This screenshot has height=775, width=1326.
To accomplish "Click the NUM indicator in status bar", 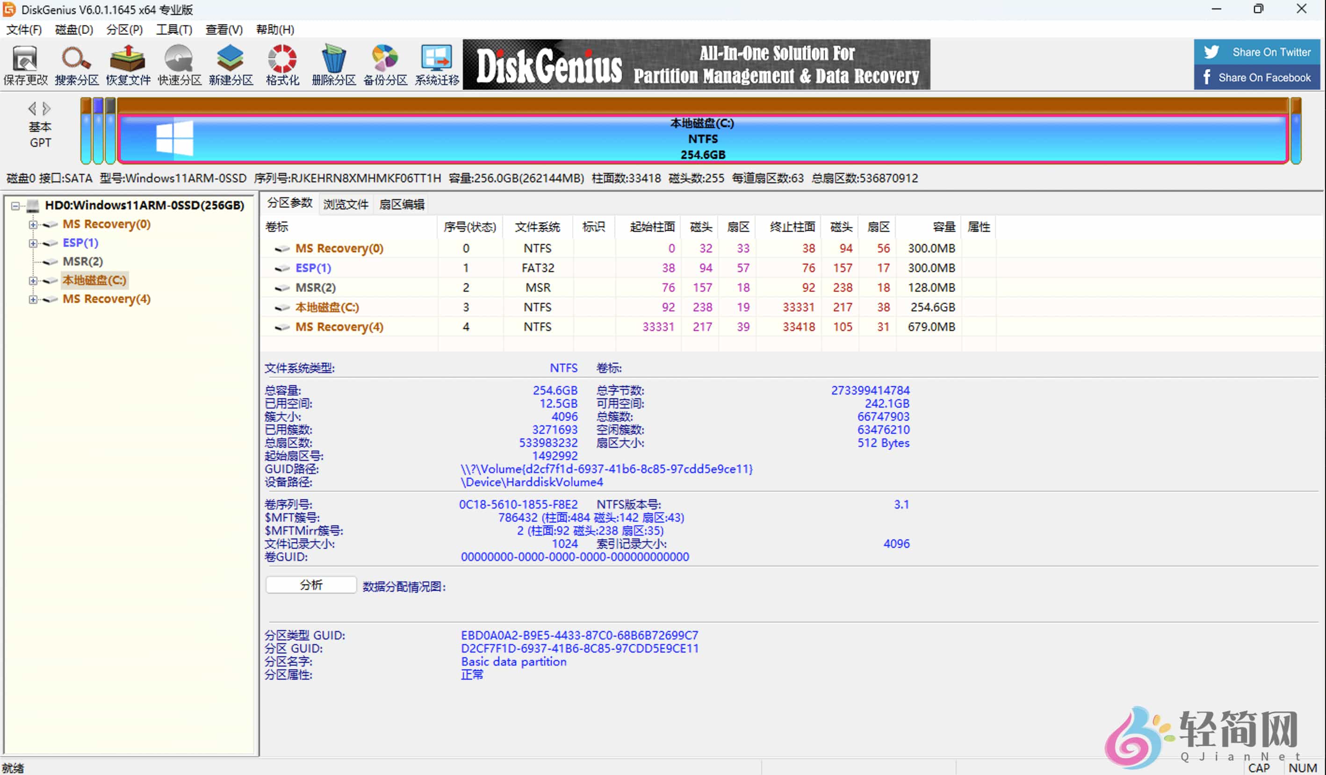I will [x=1303, y=768].
